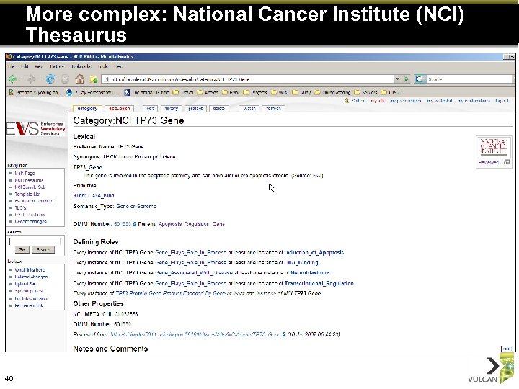Viewport: 519px width, 389px height.
Task: Open the View menu
Action: [39, 66]
